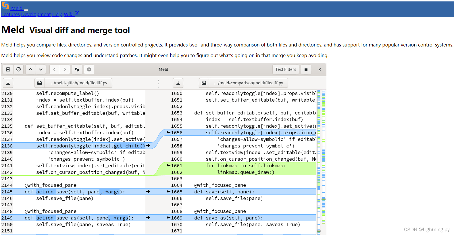Viewport: 454px width, 235px height.
Task: Push line 2149 change right with its arrow
Action: tap(148, 218)
